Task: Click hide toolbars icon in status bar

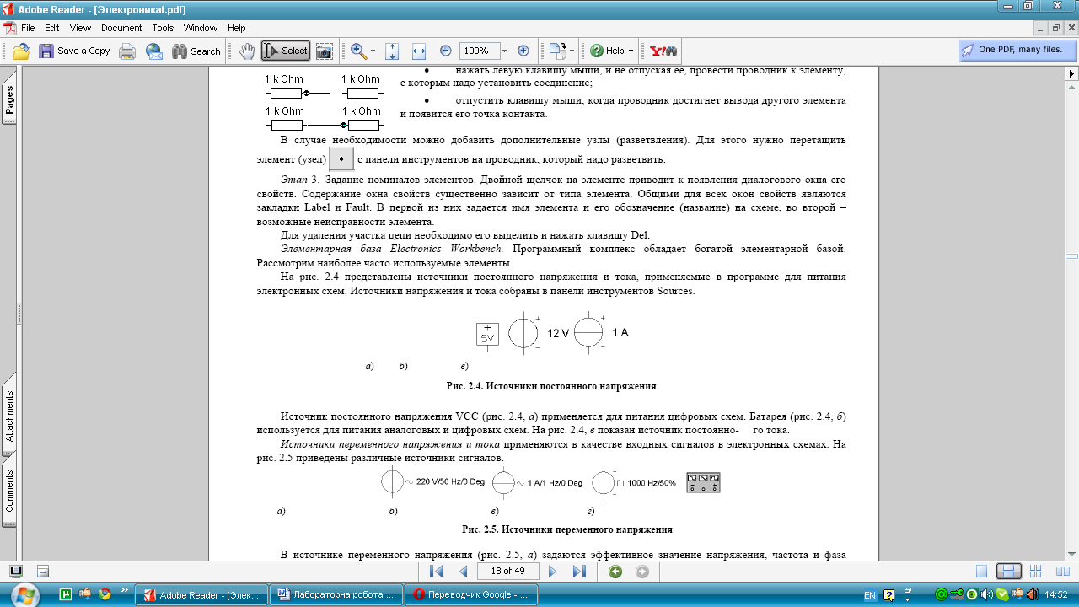Action: [43, 571]
